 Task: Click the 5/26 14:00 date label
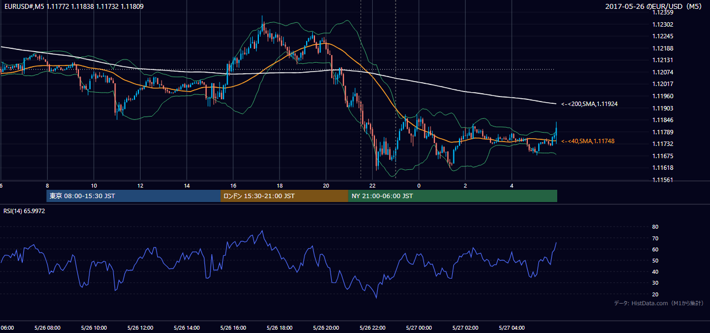[187, 328]
